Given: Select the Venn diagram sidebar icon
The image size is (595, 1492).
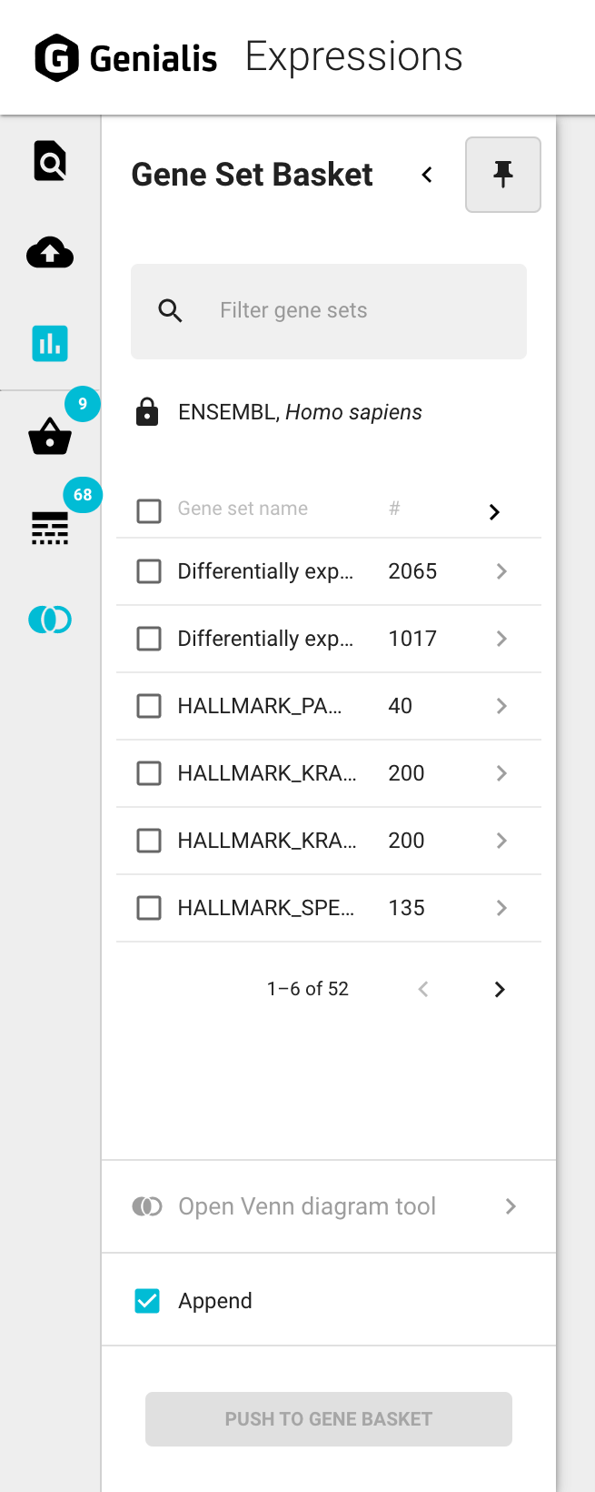Looking at the screenshot, I should [x=50, y=620].
